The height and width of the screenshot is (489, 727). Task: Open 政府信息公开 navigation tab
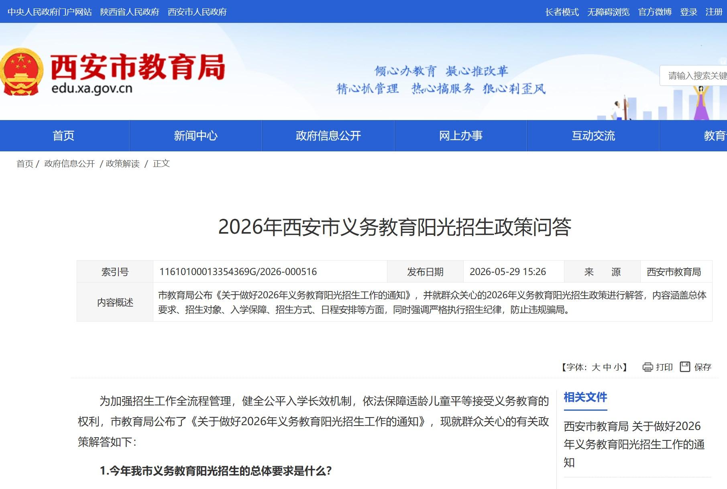tap(328, 136)
